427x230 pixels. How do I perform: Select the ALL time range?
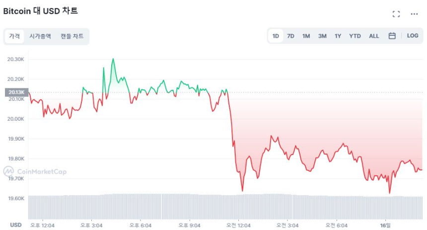[374, 36]
